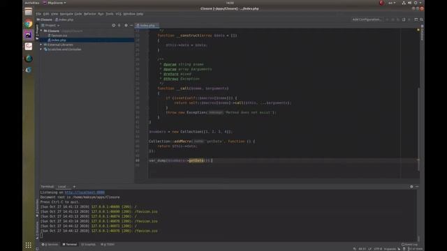Add a new terminal session with plus
This screenshot has height=251, width=447.
(75, 187)
